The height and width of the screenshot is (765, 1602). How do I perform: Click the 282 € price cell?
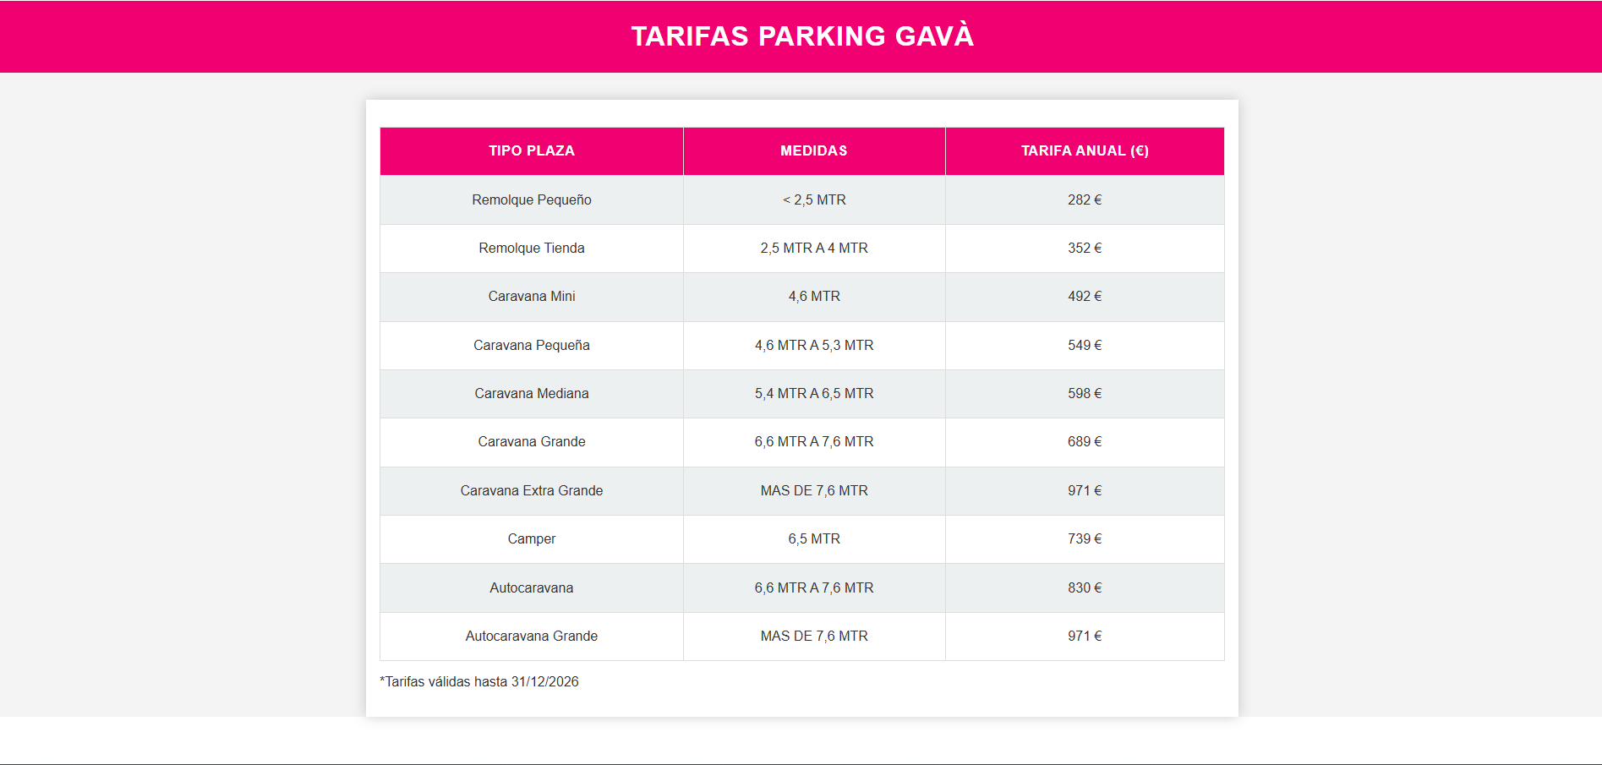(x=1085, y=200)
